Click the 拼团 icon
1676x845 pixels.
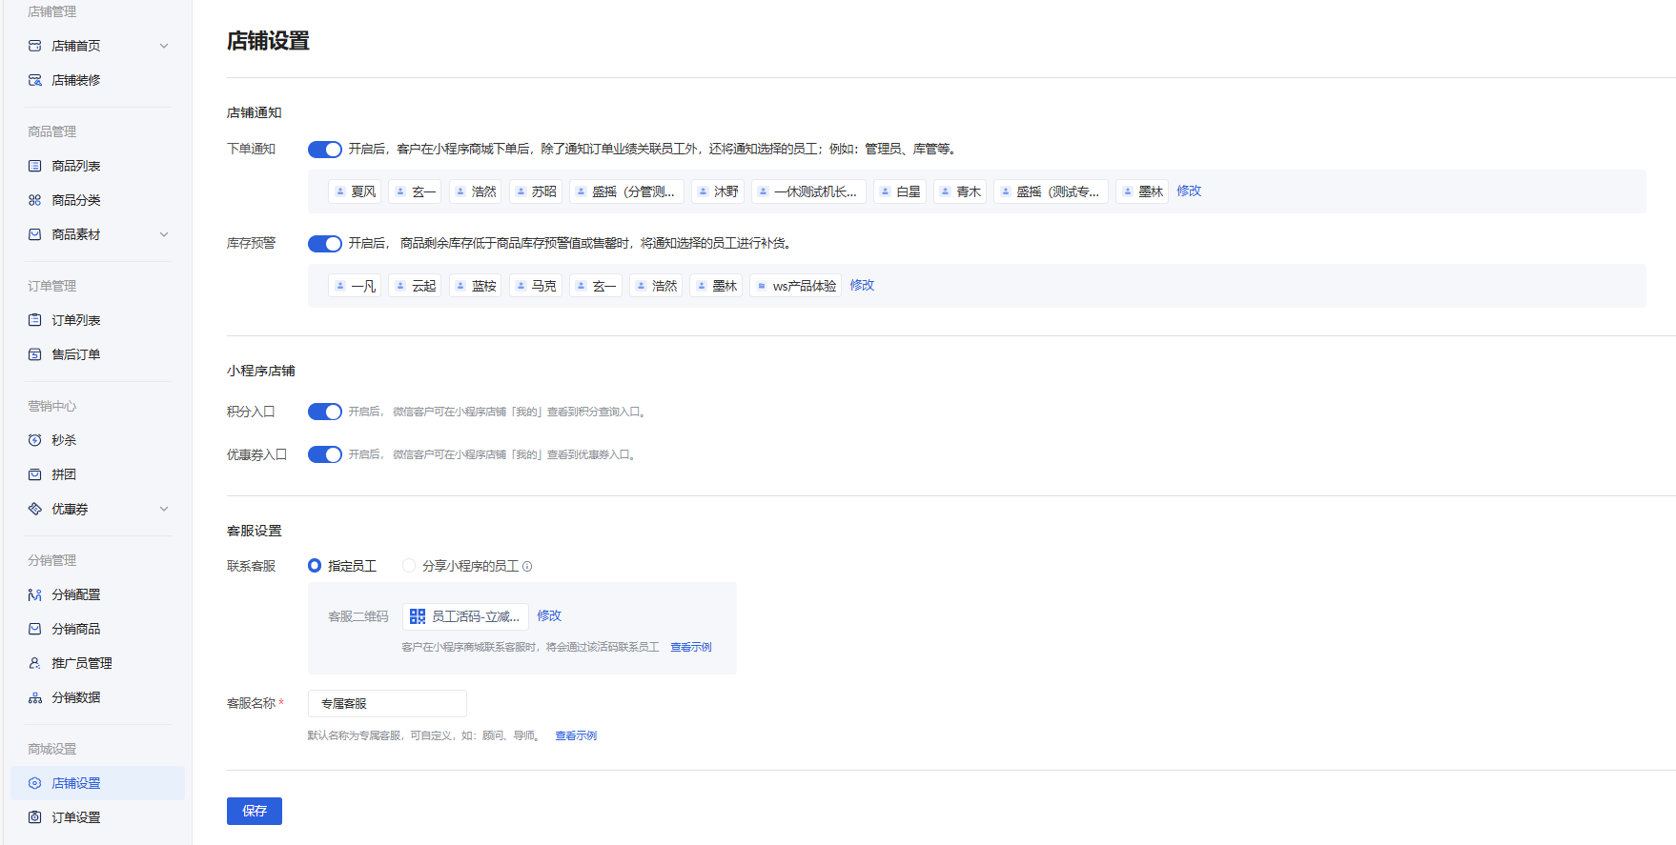pos(35,474)
